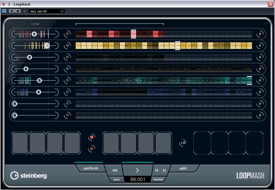
Task: Click the Steinberg logo
Action: (29, 175)
